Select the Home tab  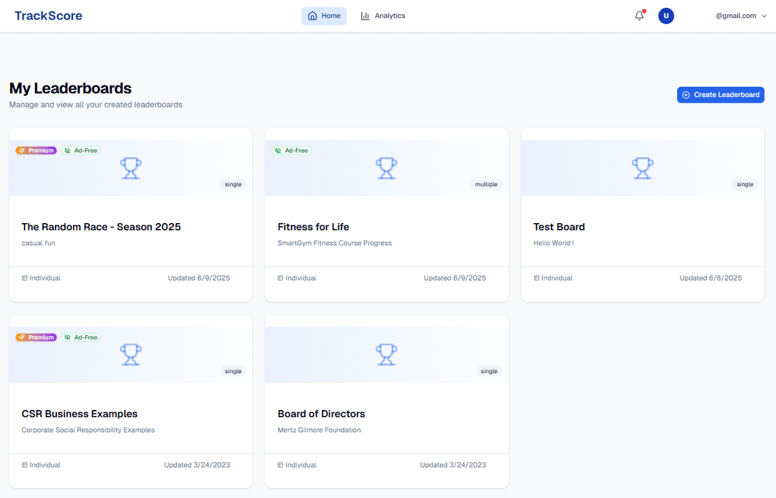(323, 16)
